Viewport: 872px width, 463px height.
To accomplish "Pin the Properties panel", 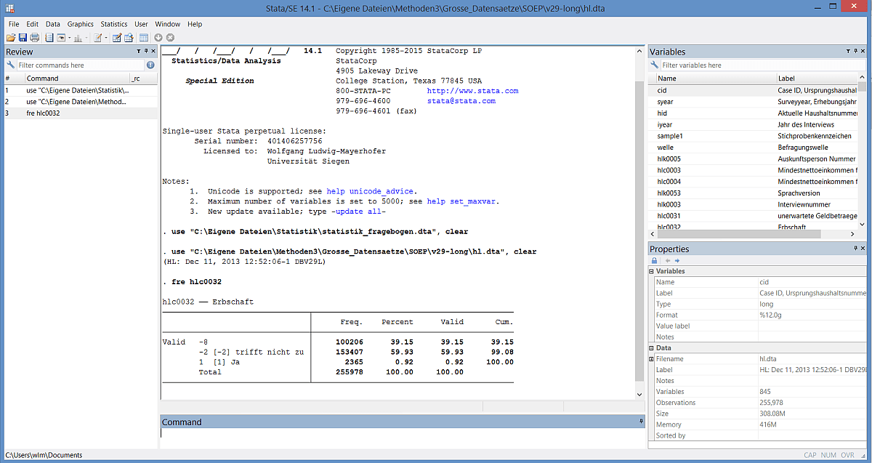I will tap(857, 249).
